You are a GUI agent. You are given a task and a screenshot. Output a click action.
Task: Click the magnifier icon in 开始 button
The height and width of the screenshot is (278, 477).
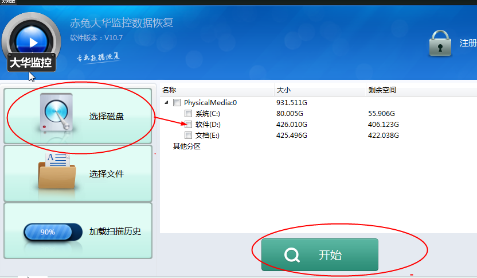click(292, 255)
